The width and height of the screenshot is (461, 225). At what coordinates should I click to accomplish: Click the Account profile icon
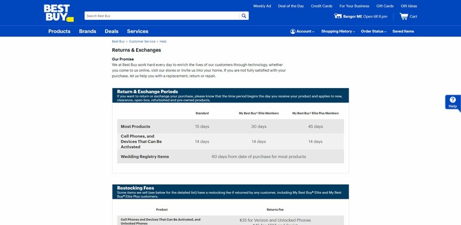293,31
